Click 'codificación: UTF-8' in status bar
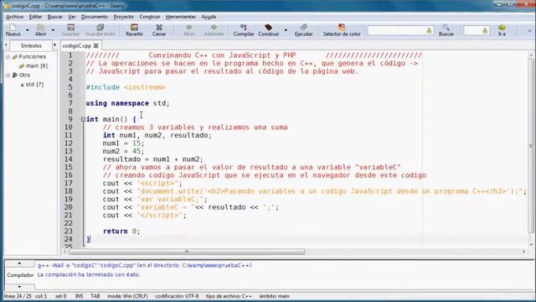This screenshot has width=536, height=302. tap(177, 296)
